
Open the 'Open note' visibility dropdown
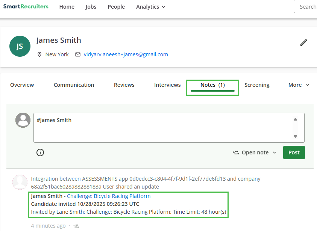pos(255,152)
